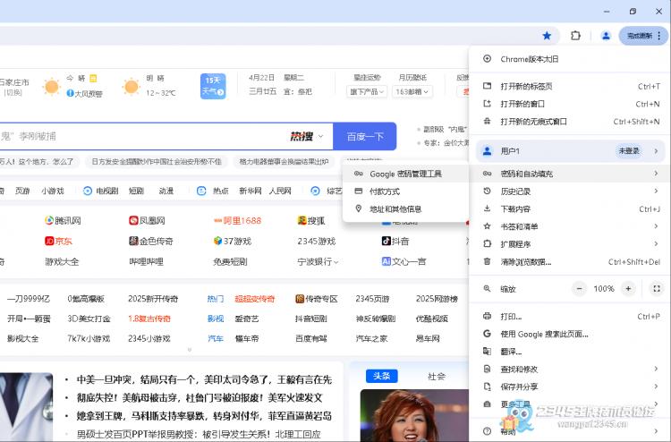Click the 未登录 sign-in badge

[629, 150]
